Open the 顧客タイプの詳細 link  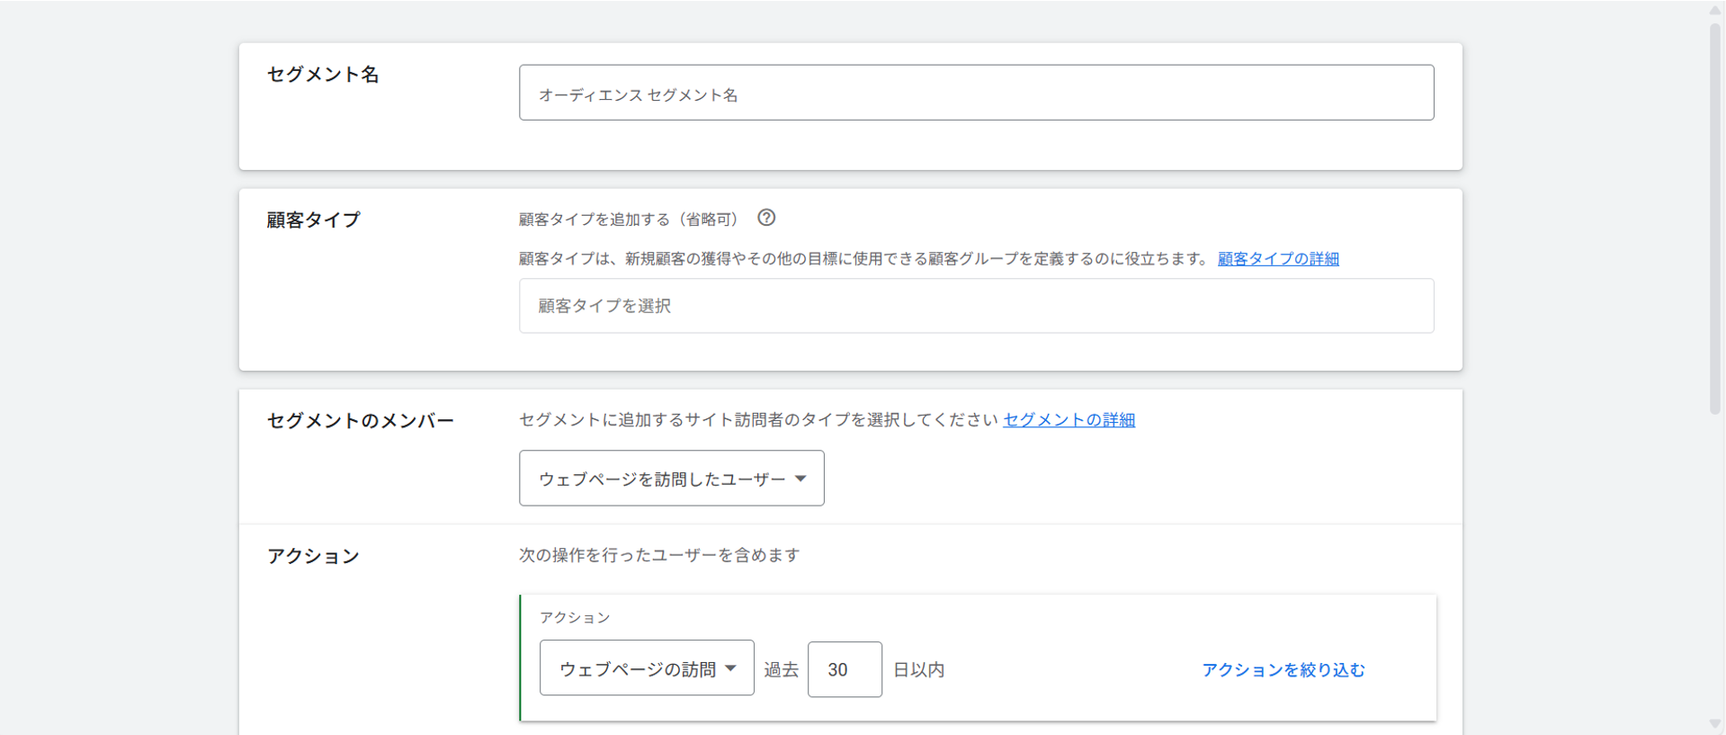point(1278,259)
